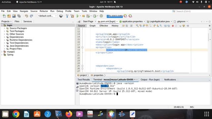Open the Tools menu
Image resolution: width=212 pixels, height=119 pixels.
point(84,11)
